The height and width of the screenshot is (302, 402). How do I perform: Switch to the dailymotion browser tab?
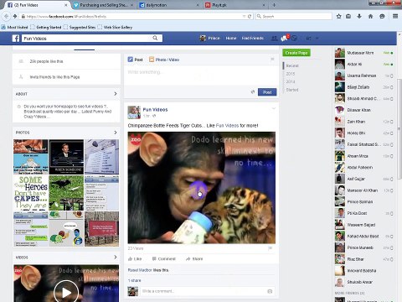click(x=169, y=5)
